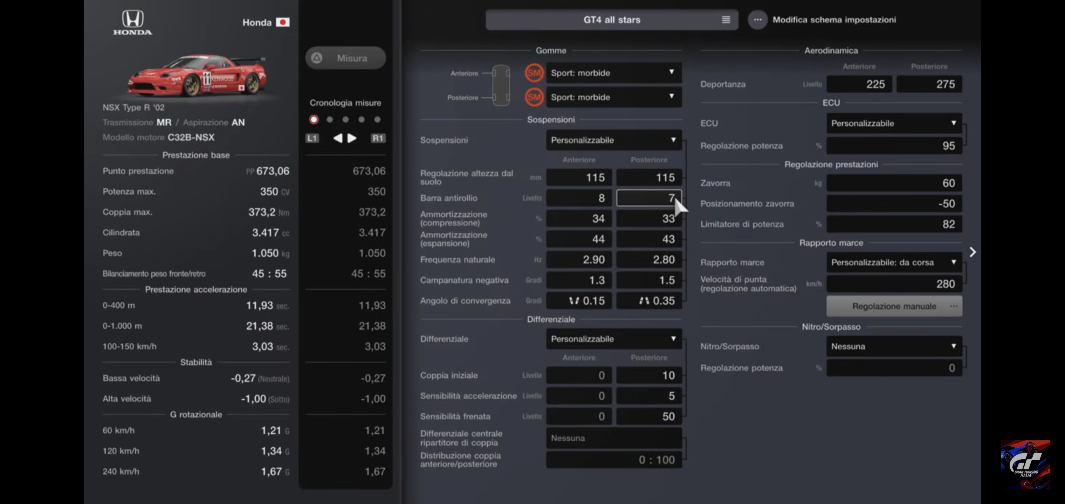Click the L1 shoulder button icon
Viewport: 1065px width, 504px height.
[312, 138]
